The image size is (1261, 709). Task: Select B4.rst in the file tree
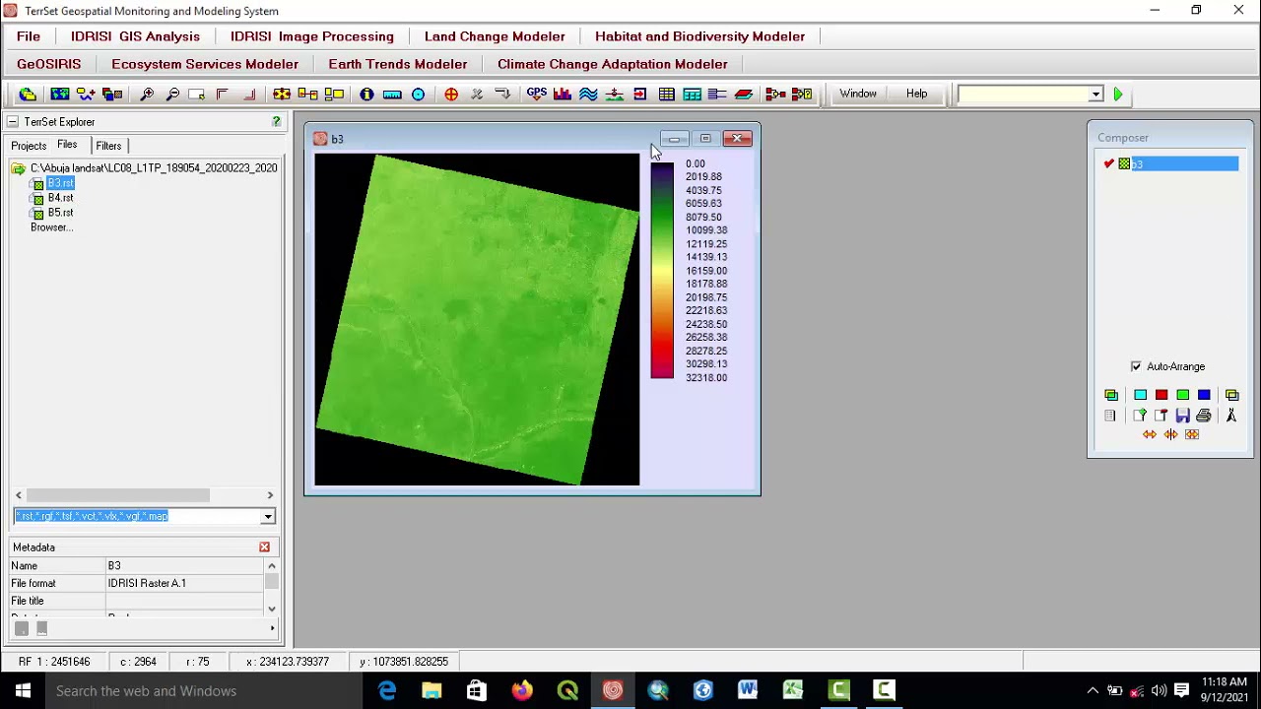click(60, 198)
